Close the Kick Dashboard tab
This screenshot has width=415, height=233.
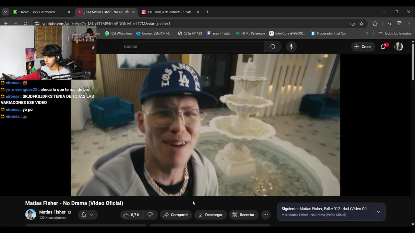click(69, 12)
